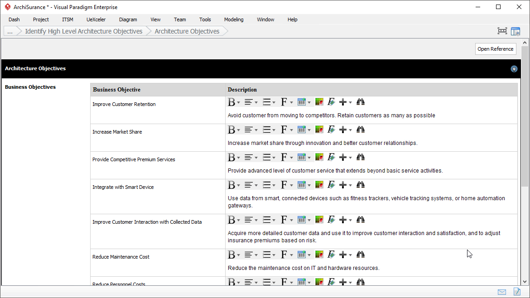Click list icon in Improve Customer Retention row
The width and height of the screenshot is (530, 298).
coord(267,102)
